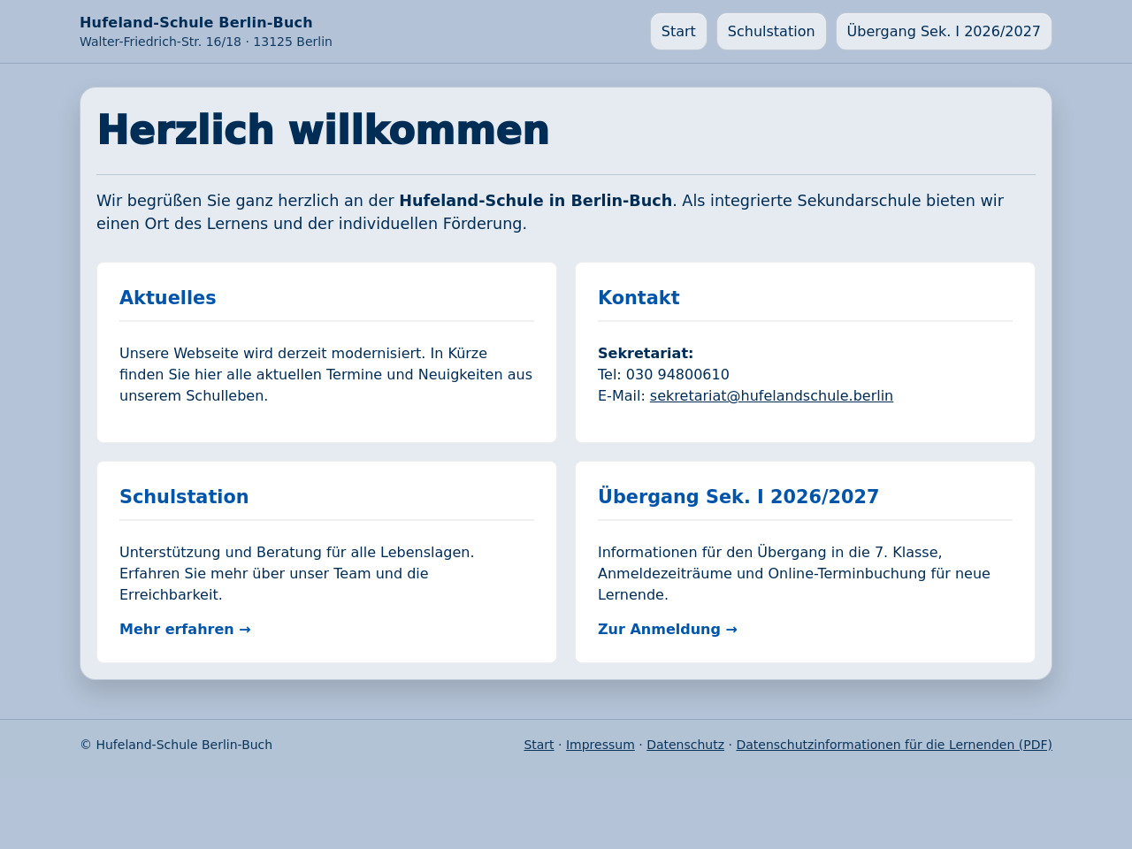Click the secretariat telephone number
The width and height of the screenshot is (1132, 849).
coord(677,375)
